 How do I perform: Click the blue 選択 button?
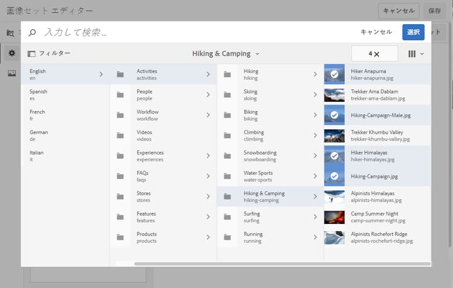click(x=413, y=32)
